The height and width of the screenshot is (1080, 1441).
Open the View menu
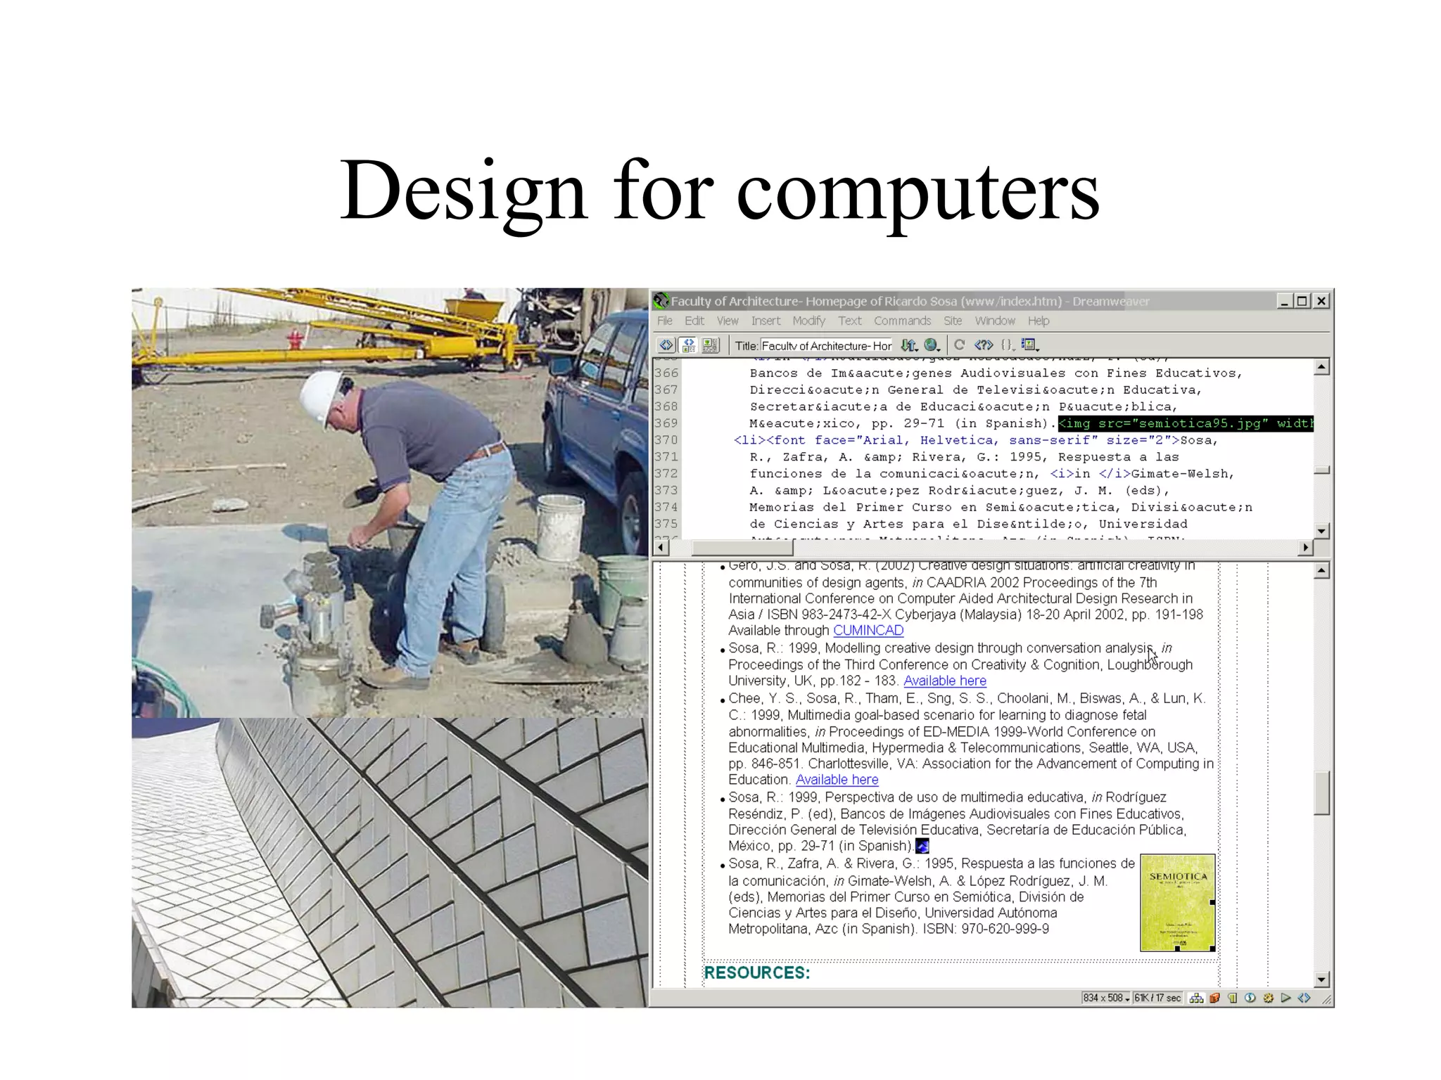(728, 321)
